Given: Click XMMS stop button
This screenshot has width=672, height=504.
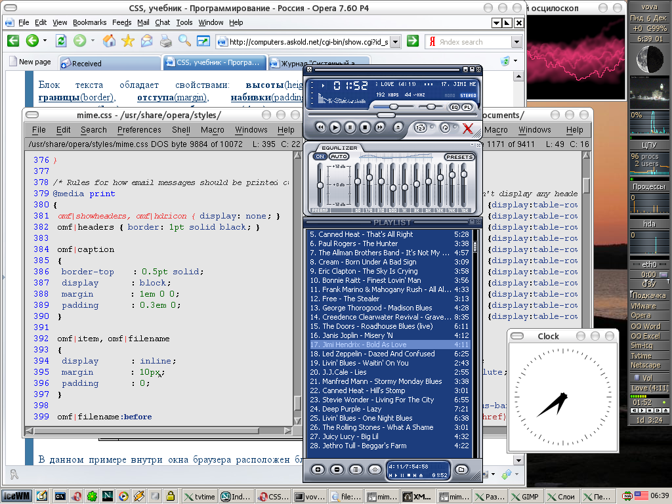Looking at the screenshot, I should click(365, 127).
